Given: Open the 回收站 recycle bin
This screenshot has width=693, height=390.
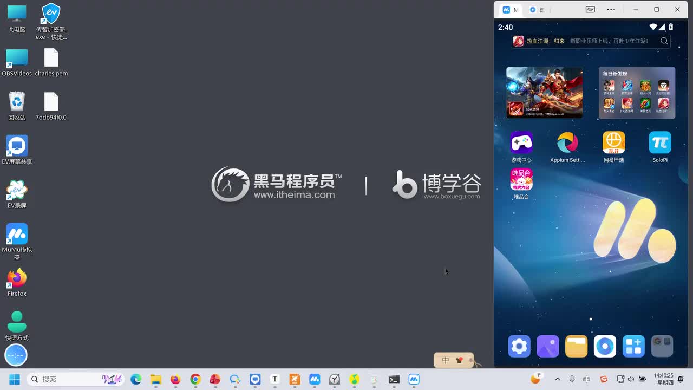Looking at the screenshot, I should coord(17,106).
